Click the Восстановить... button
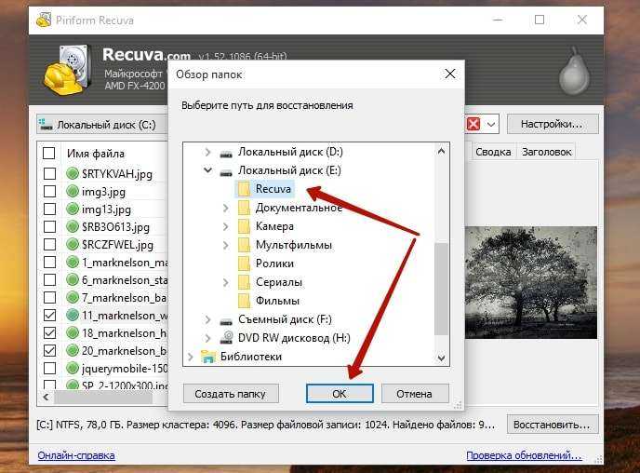 click(553, 425)
